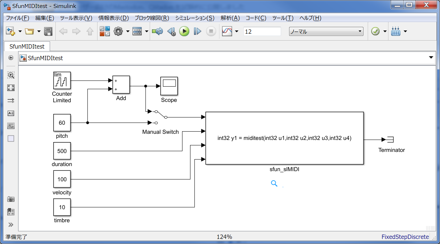Click the Step Forward button
The width and height of the screenshot is (440, 244).
197,32
